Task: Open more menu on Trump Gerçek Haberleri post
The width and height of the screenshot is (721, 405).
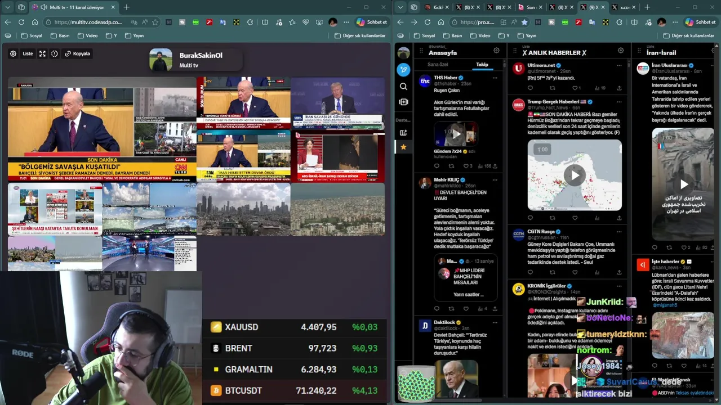Action: point(619,102)
